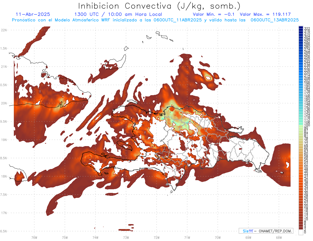Click the "322" value on the color scale
This screenshot has height=241, width=313.
click(307, 28)
